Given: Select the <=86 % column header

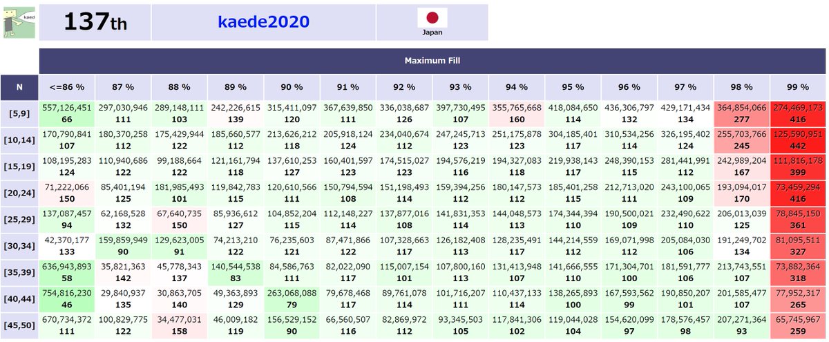Looking at the screenshot, I should 67,87.
